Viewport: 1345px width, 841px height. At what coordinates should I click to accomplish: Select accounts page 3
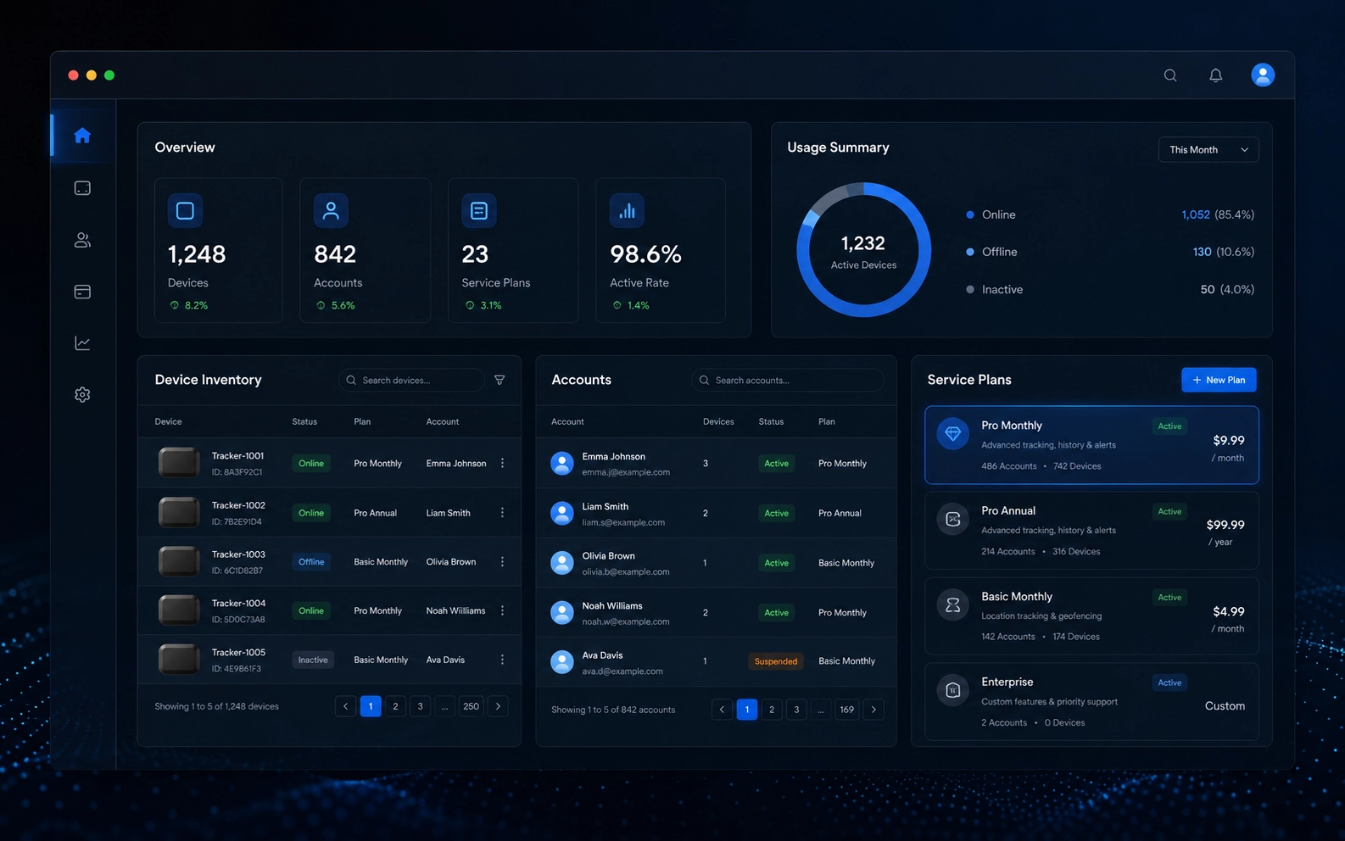click(x=796, y=710)
